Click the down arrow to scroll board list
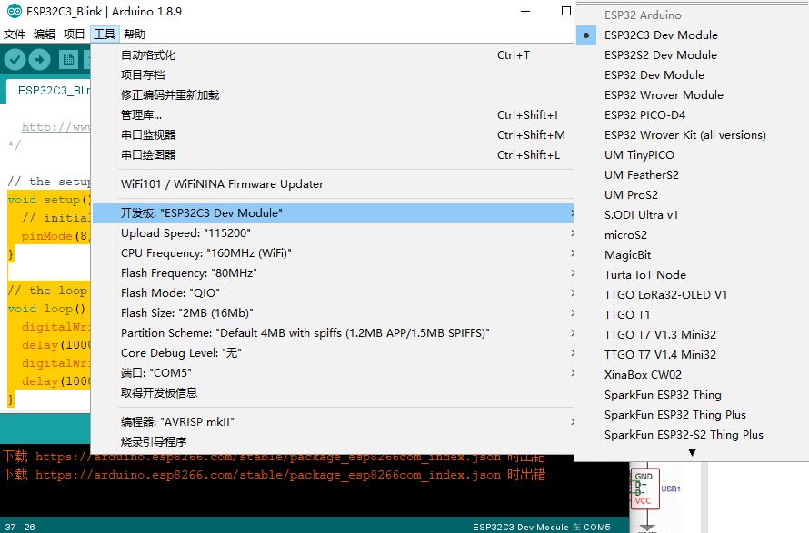This screenshot has height=533, width=809. (692, 452)
